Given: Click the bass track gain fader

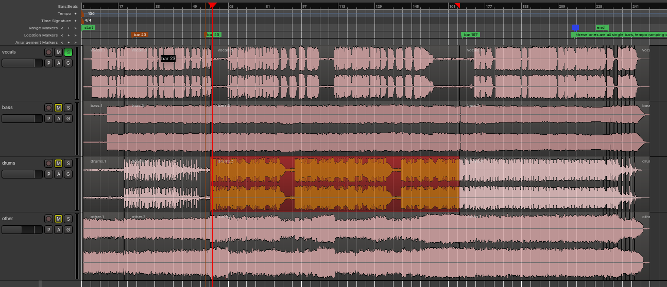Looking at the screenshot, I should [x=22, y=118].
